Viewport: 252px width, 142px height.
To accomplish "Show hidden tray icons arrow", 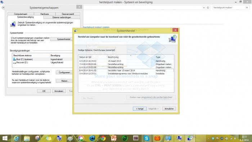I will (x=208, y=138).
